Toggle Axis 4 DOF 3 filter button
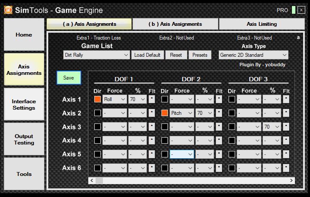 point(286,141)
